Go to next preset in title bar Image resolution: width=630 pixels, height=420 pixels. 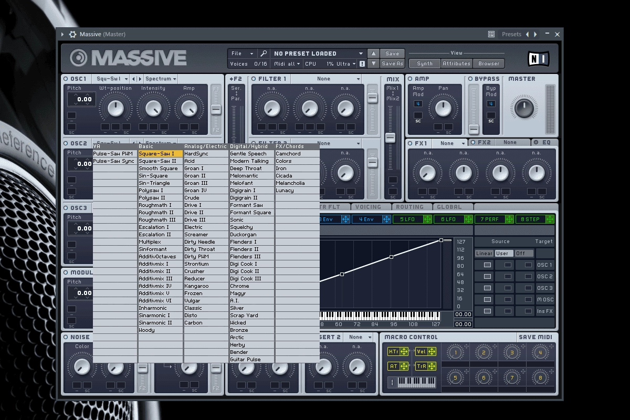pos(535,34)
